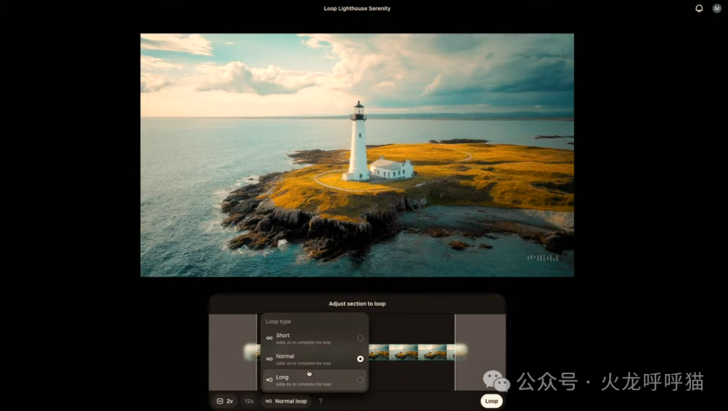This screenshot has width=728, height=411.
Task: Click the left trim handle of loop section
Action: click(x=257, y=352)
